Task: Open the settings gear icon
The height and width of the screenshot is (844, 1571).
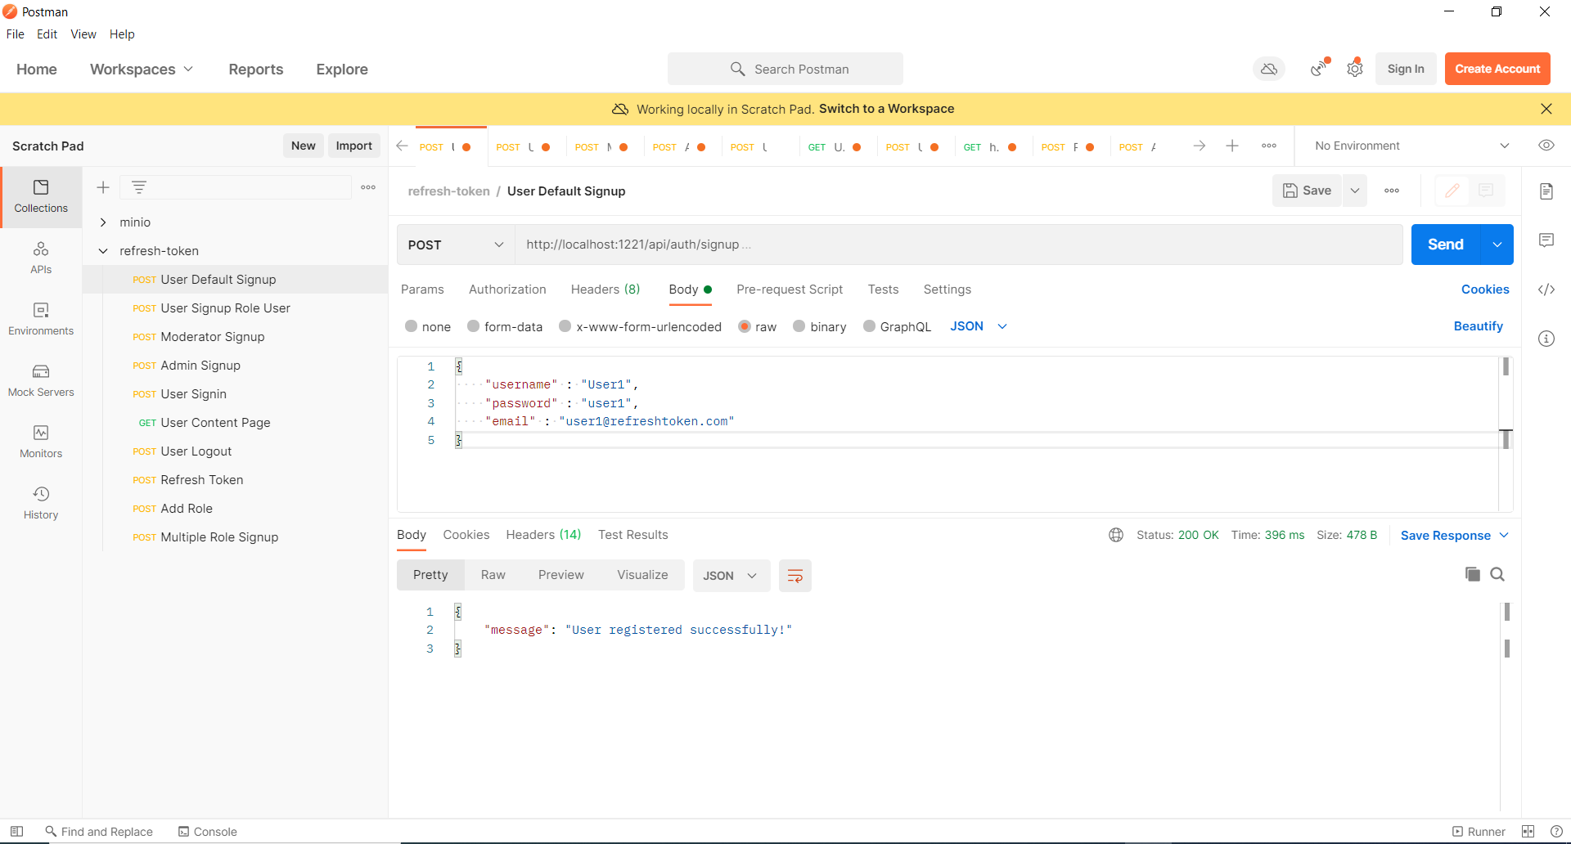Action: pyautogui.click(x=1355, y=69)
